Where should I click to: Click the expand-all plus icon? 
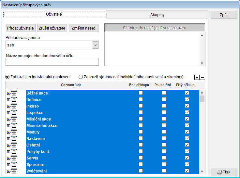197,77
